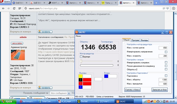Enable the 'Подгазовка' checkbox
Screen dimensions: 177x104
(x=166, y=76)
